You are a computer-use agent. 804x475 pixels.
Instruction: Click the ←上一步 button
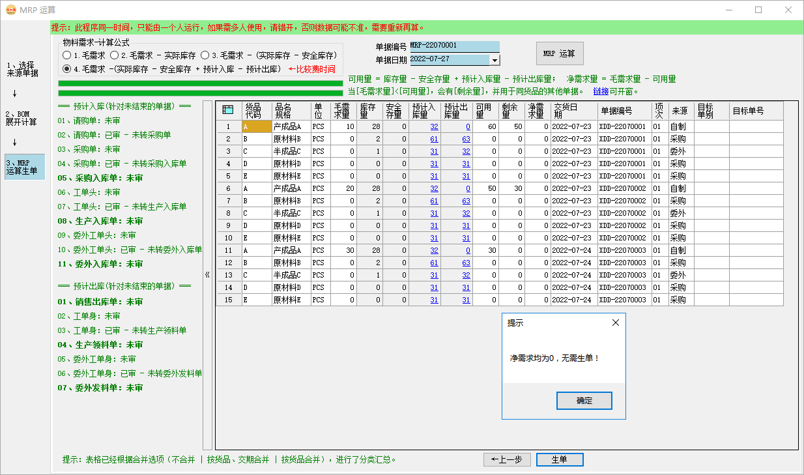click(506, 459)
